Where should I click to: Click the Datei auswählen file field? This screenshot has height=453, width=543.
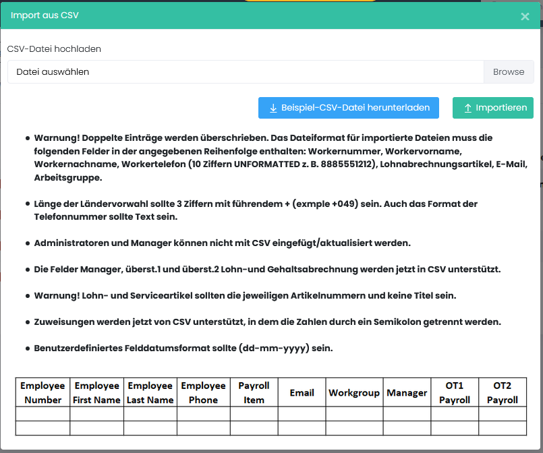246,72
